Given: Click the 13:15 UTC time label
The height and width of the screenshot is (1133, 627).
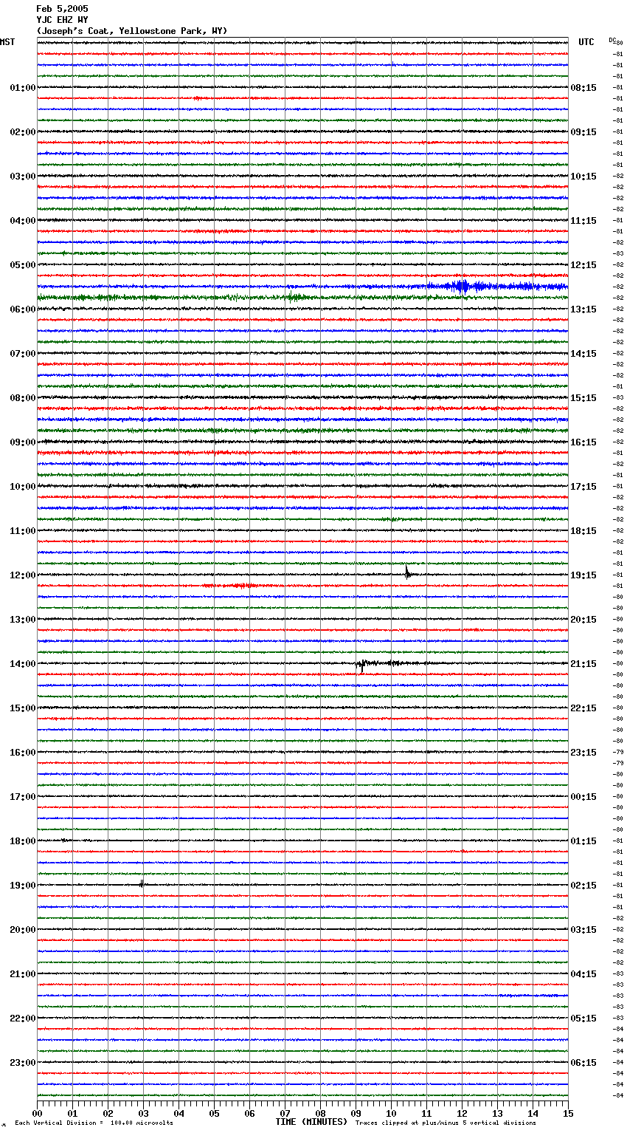Looking at the screenshot, I should coord(583,309).
